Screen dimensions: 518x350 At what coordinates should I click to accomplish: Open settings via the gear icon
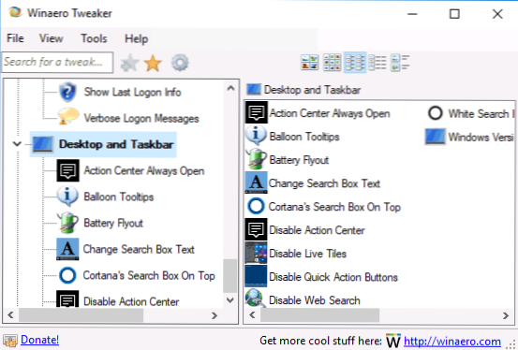coord(180,63)
